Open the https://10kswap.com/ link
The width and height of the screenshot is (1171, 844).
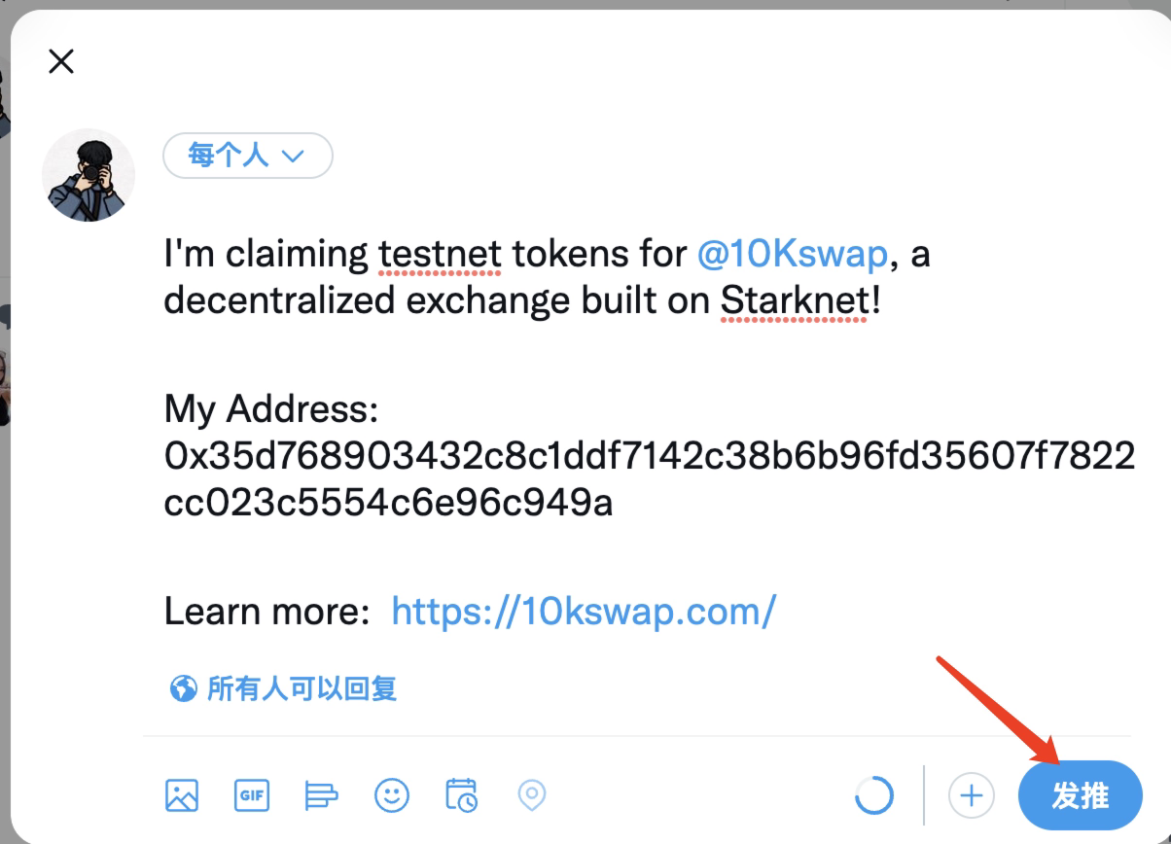584,612
